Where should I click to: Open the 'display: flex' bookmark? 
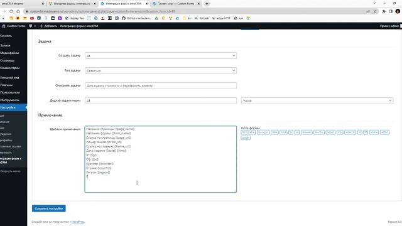point(74,18)
